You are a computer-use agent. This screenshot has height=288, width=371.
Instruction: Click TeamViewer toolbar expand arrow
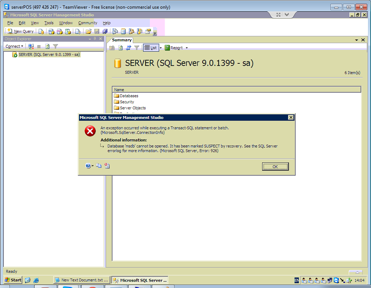point(287,15)
